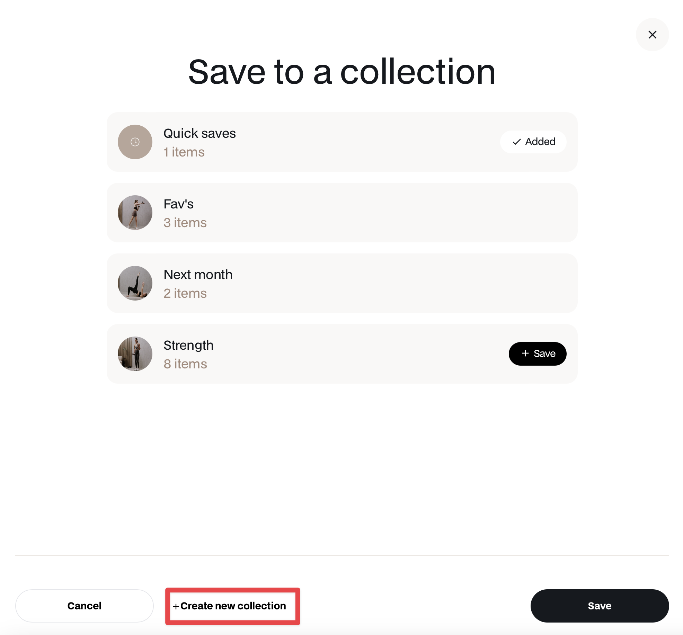Close the Save to a collection dialog

coord(652,35)
